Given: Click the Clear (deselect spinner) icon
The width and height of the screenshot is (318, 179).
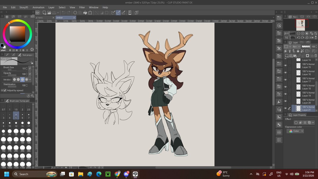Looking at the screenshot, I should click(x=75, y=12).
